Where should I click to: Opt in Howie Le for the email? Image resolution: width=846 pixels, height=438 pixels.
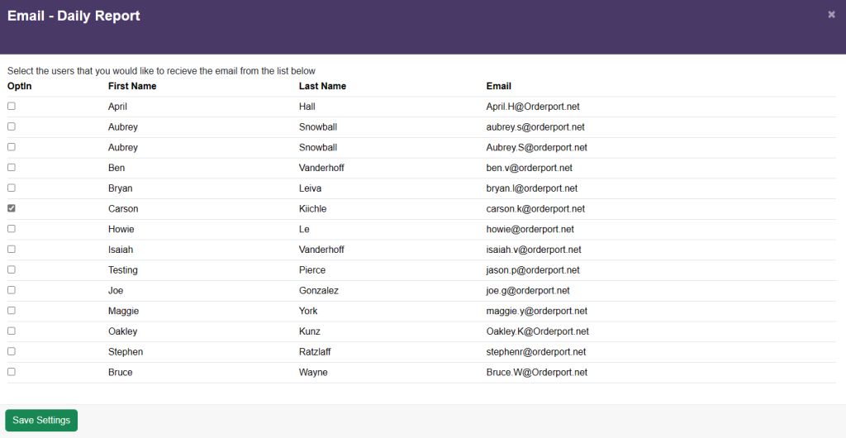point(12,229)
